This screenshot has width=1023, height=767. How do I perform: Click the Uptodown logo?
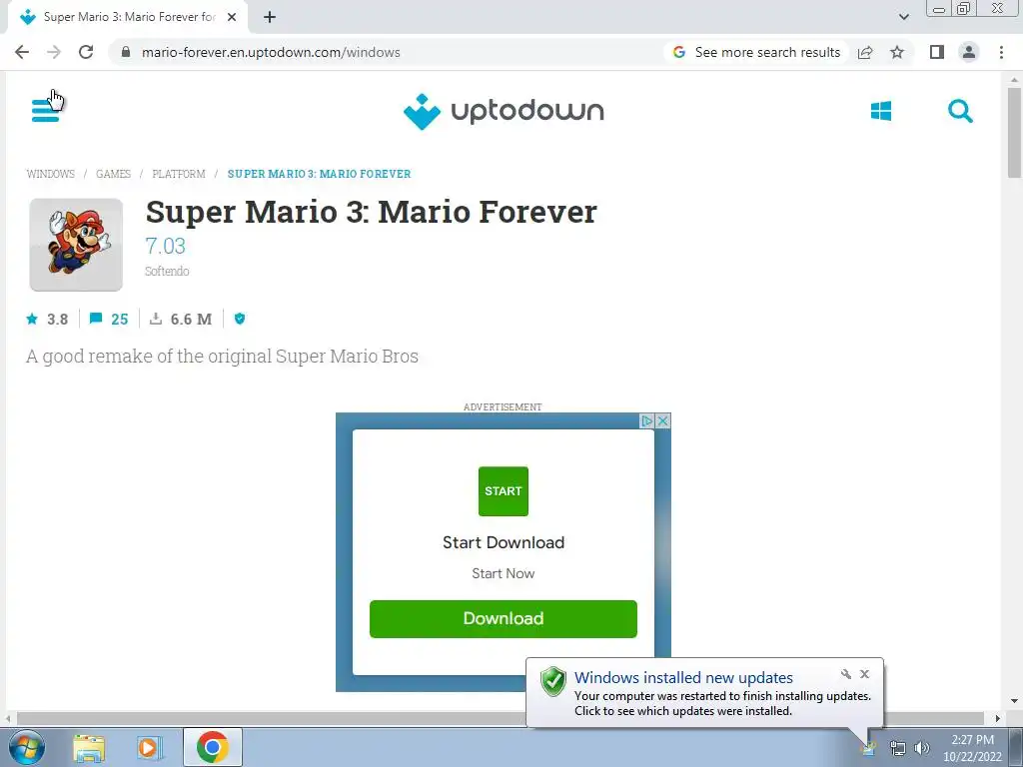click(x=504, y=112)
